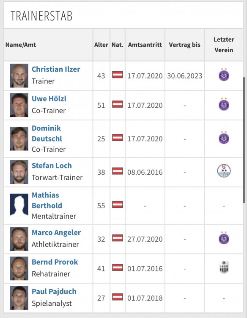Open Bernd Prorok's profile link
Screen dimensions: 247x318
coord(55,262)
